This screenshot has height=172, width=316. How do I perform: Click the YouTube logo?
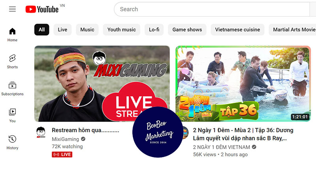[42, 9]
